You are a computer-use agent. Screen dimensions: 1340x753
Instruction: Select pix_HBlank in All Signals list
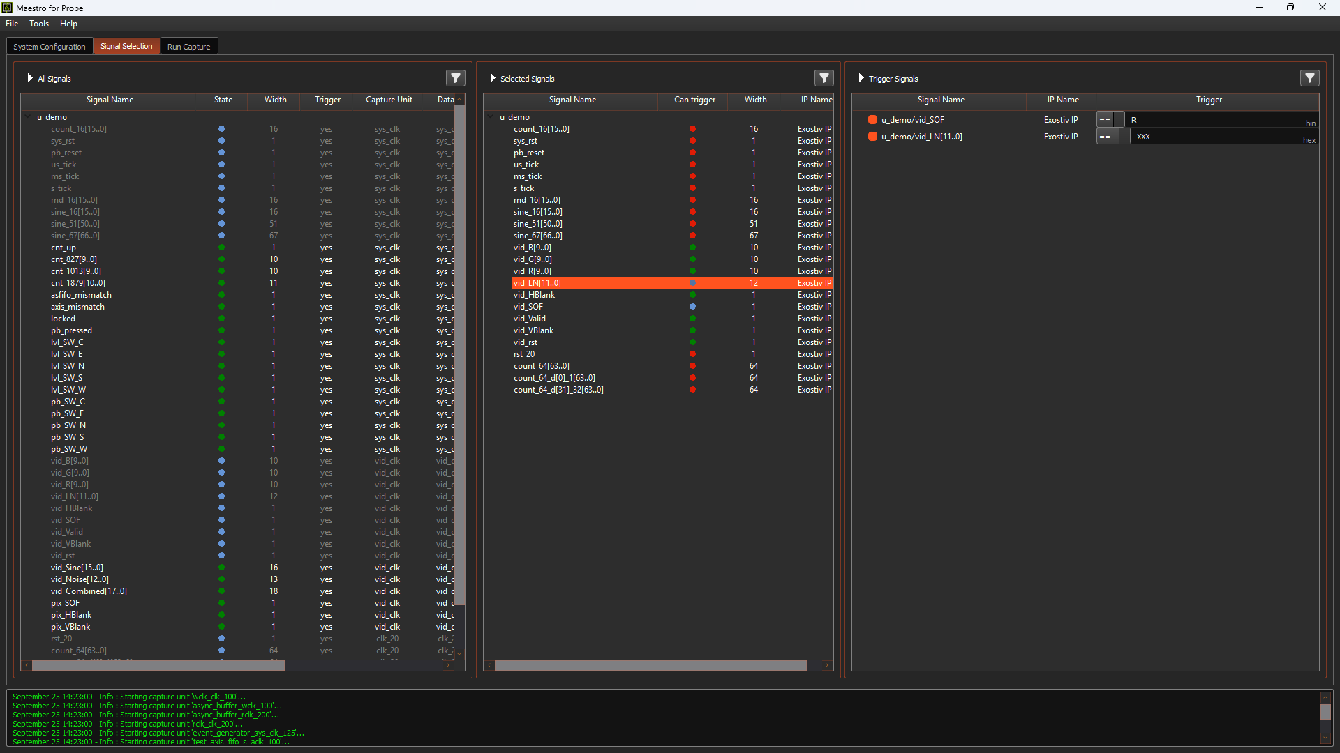(x=71, y=615)
